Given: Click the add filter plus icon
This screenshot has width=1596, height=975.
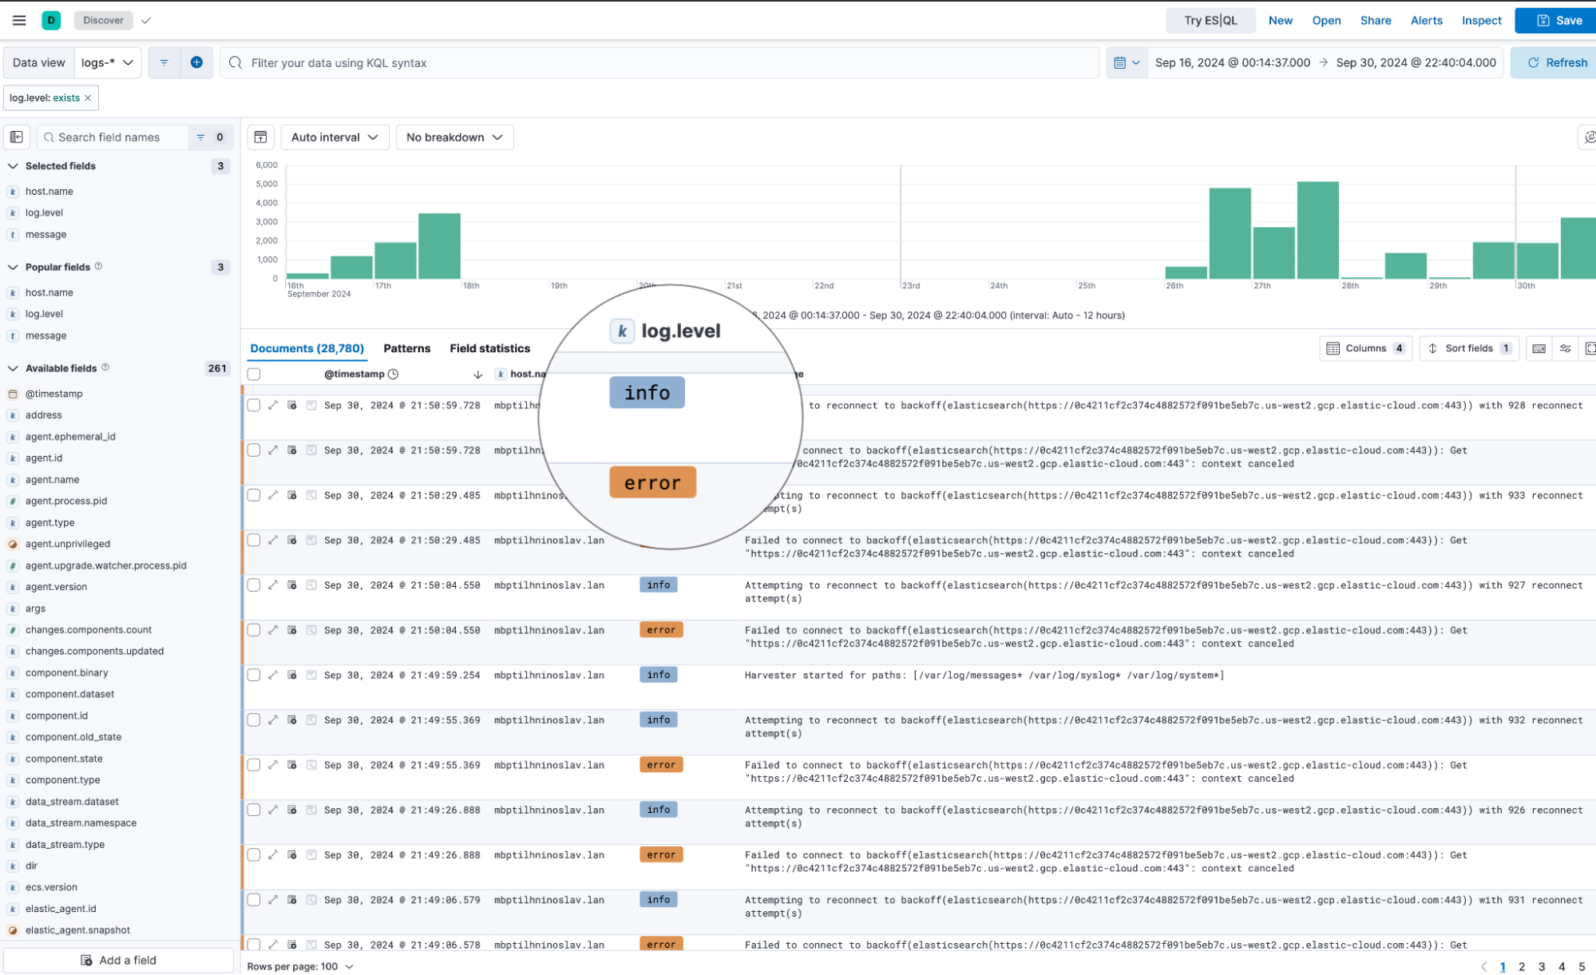Looking at the screenshot, I should (196, 62).
